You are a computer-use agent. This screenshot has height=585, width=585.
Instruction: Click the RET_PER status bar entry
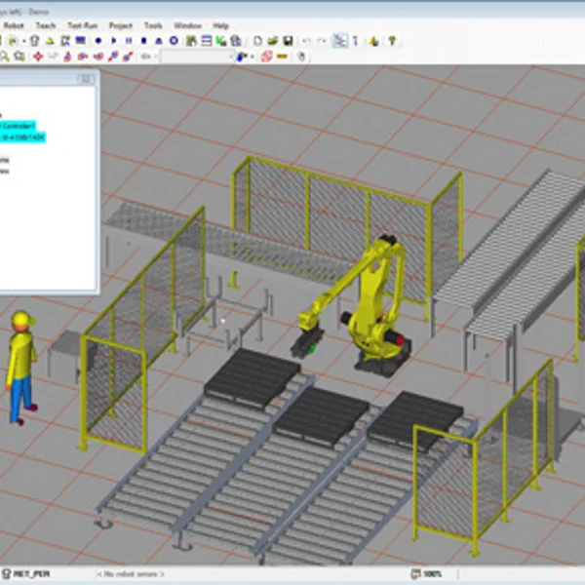tap(25, 573)
